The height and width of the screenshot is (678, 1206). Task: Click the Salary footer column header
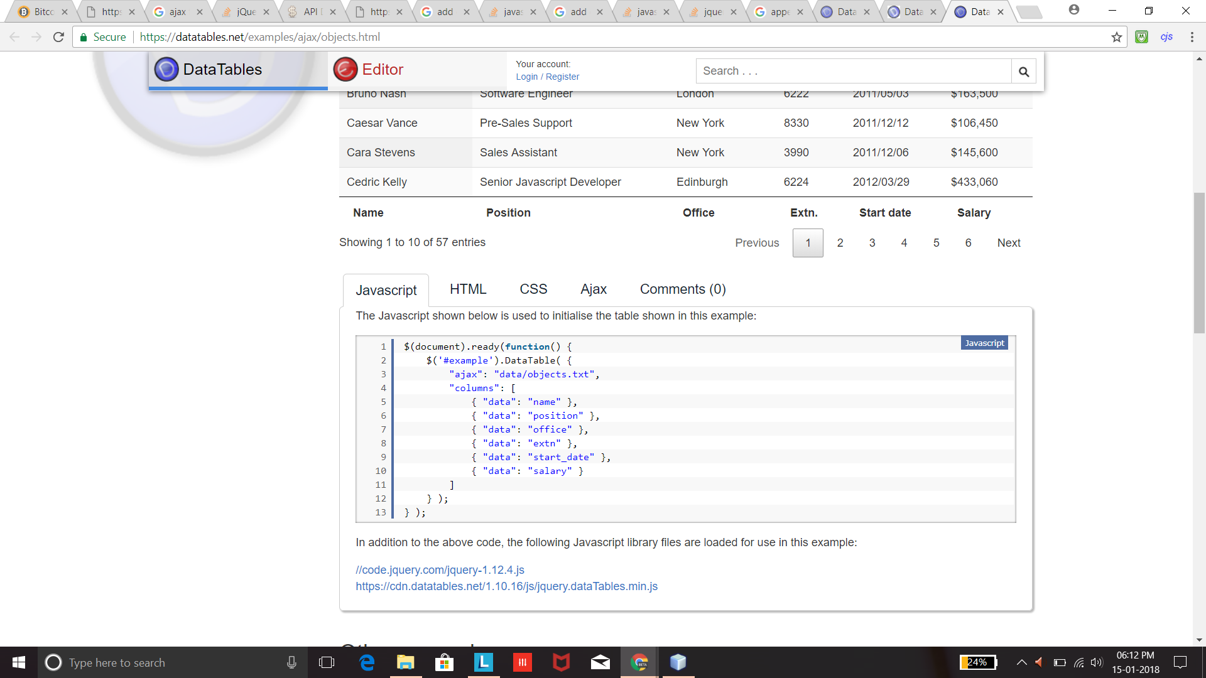tap(974, 213)
